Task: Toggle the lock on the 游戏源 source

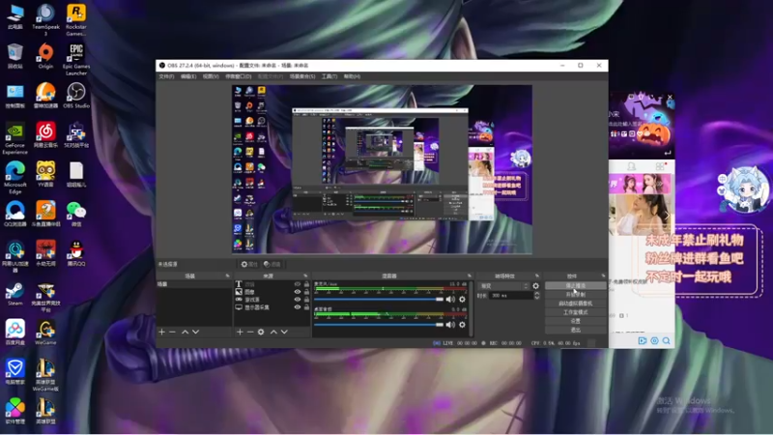Action: (x=306, y=300)
